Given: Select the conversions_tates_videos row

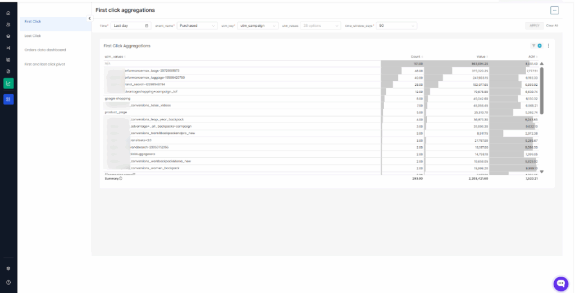Looking at the screenshot, I should (321, 105).
